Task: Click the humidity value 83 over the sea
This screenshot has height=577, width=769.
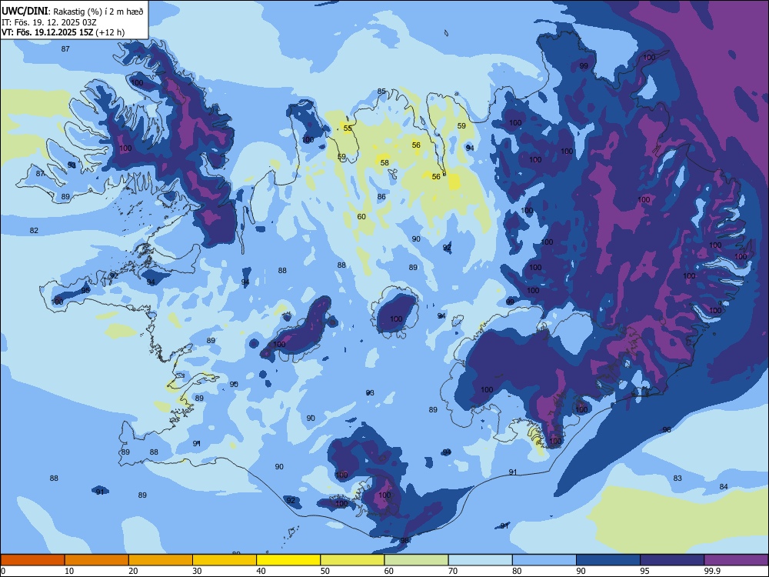Action: pos(677,478)
